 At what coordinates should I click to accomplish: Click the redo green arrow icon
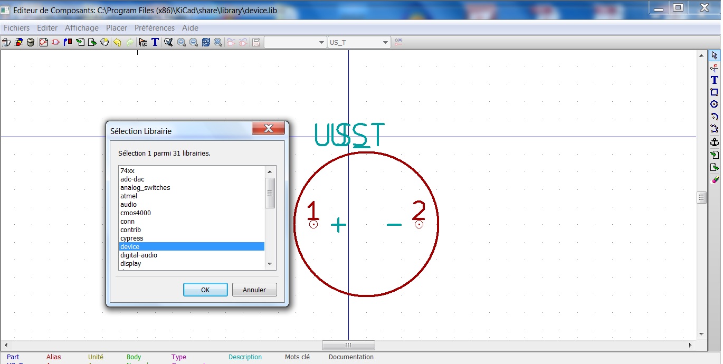(129, 42)
